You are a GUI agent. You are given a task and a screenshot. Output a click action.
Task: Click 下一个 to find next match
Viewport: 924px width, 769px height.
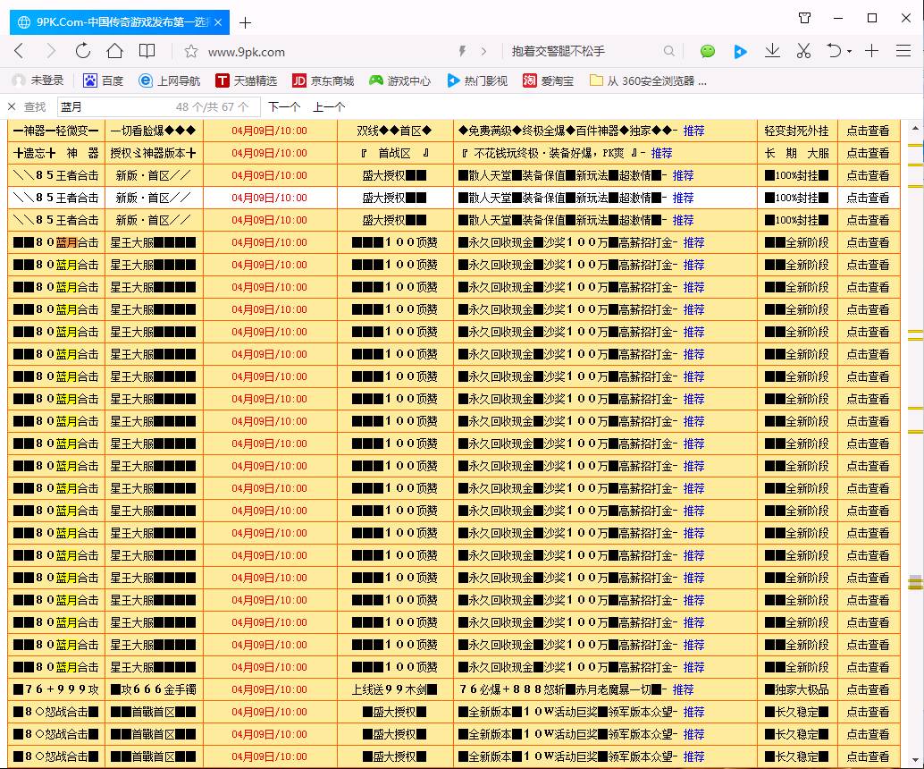pyautogui.click(x=282, y=106)
